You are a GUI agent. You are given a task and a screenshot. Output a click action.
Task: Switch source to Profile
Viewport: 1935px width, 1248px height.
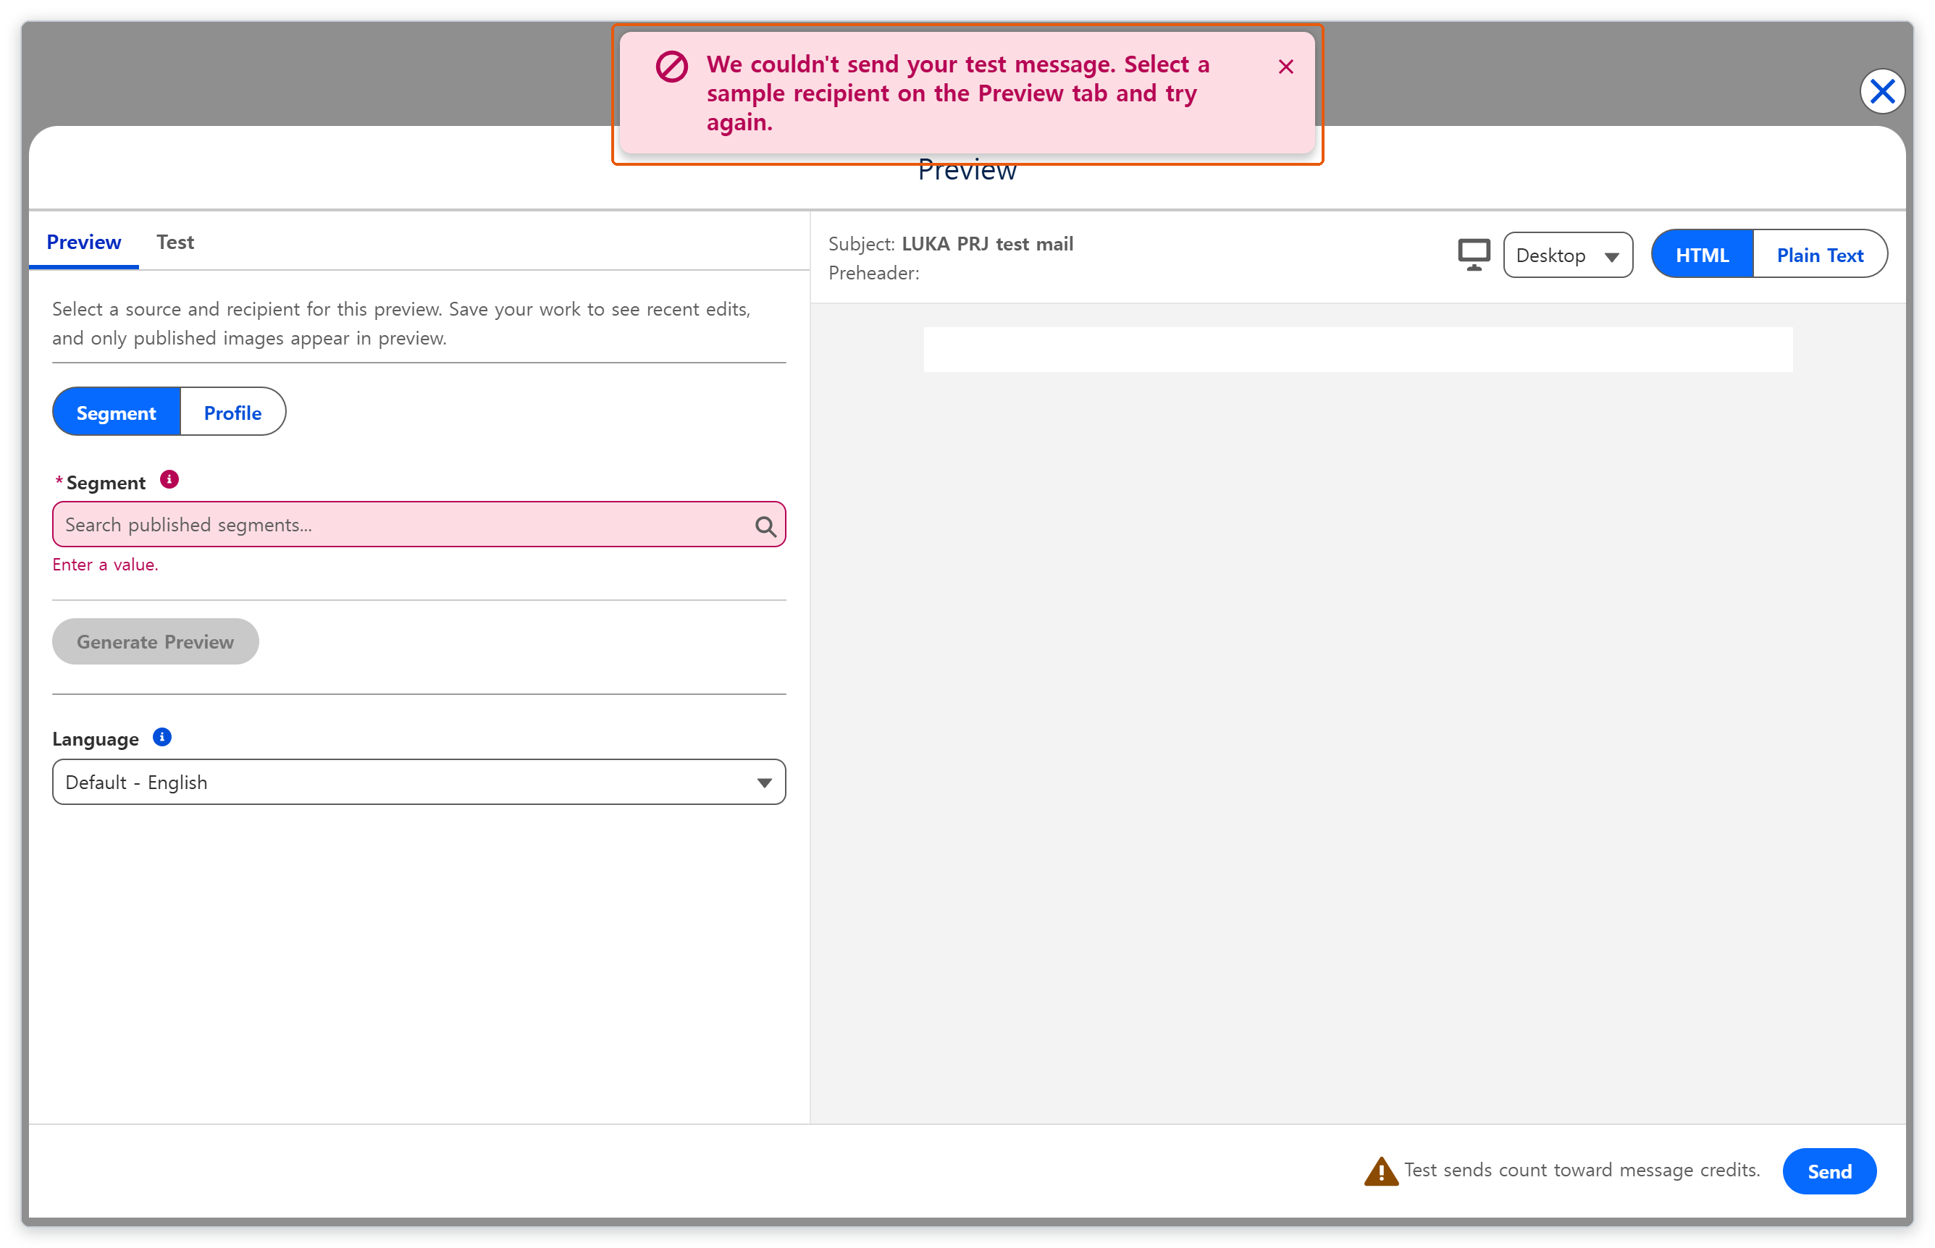[x=232, y=413]
